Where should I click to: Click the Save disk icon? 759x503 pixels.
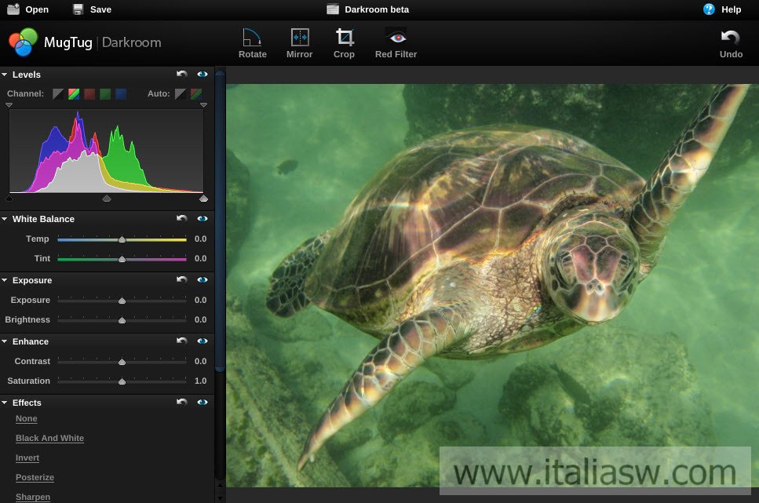coord(78,9)
